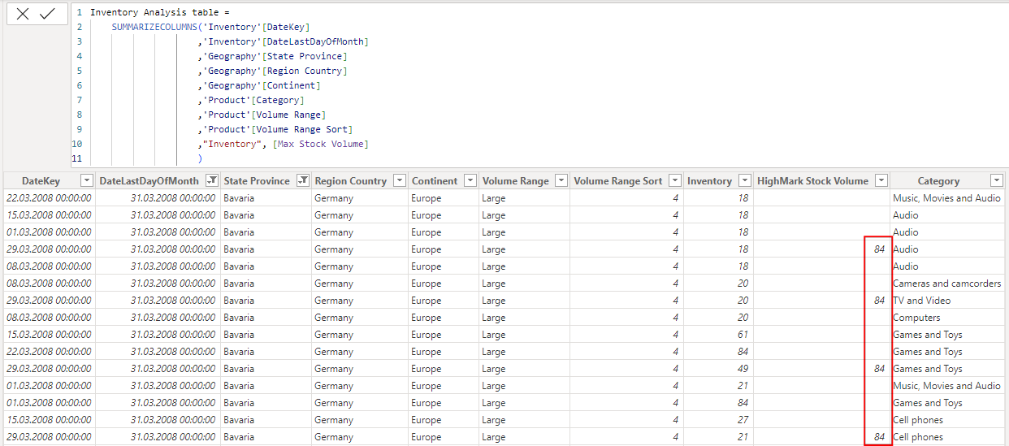Select the Inventory column header
The width and height of the screenshot is (1009, 446).
click(709, 181)
